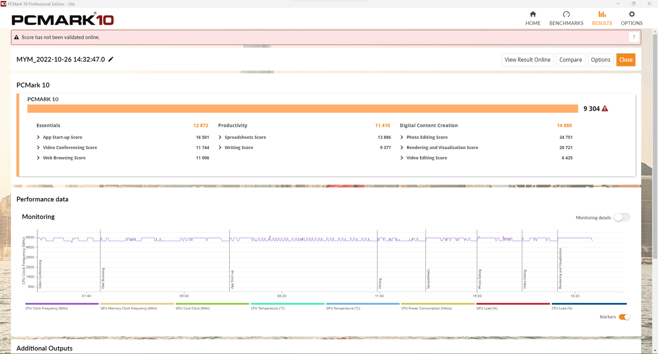
Task: Expand Photo Editing Score details
Action: pos(402,137)
